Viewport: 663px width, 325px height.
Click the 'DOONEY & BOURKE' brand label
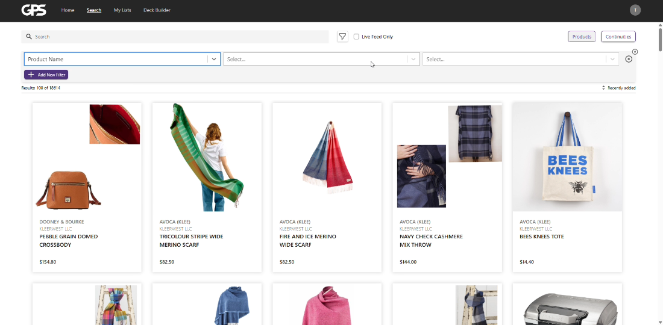pos(61,222)
